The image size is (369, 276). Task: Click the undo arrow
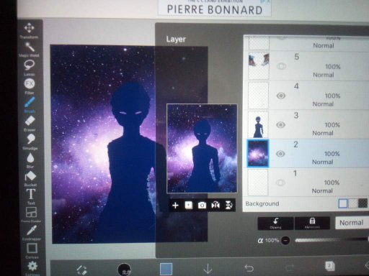click(x=249, y=268)
